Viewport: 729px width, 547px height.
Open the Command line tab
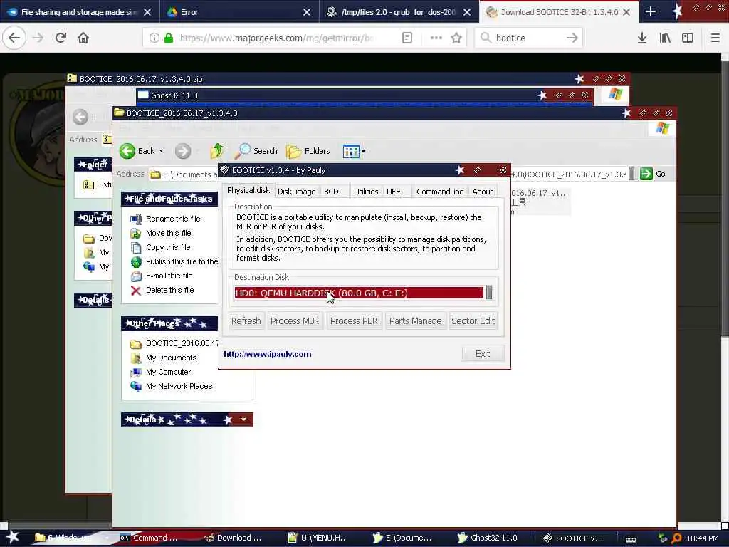pos(440,192)
